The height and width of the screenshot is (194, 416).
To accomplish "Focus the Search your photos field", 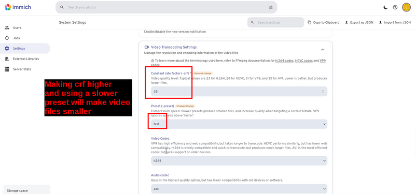I will point(167,7).
